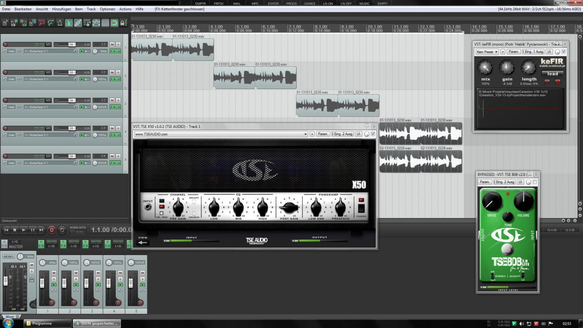
Task: Click the green Redo toolbar icon
Action: coord(50,23)
